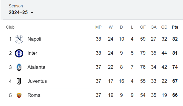183x106 pixels.
Task: Click the GA column header
Action: (x=154, y=27)
